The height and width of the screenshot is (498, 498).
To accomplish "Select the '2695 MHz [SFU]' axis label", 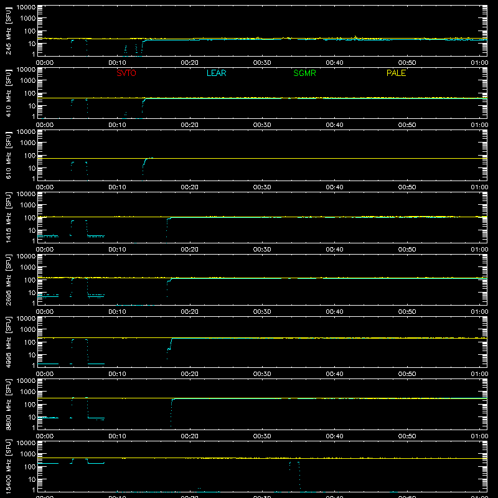I will pos(9,280).
